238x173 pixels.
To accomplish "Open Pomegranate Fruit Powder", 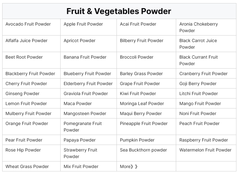I will tap(83, 127).
